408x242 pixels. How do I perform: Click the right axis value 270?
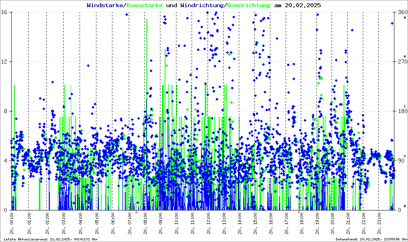coord(400,62)
